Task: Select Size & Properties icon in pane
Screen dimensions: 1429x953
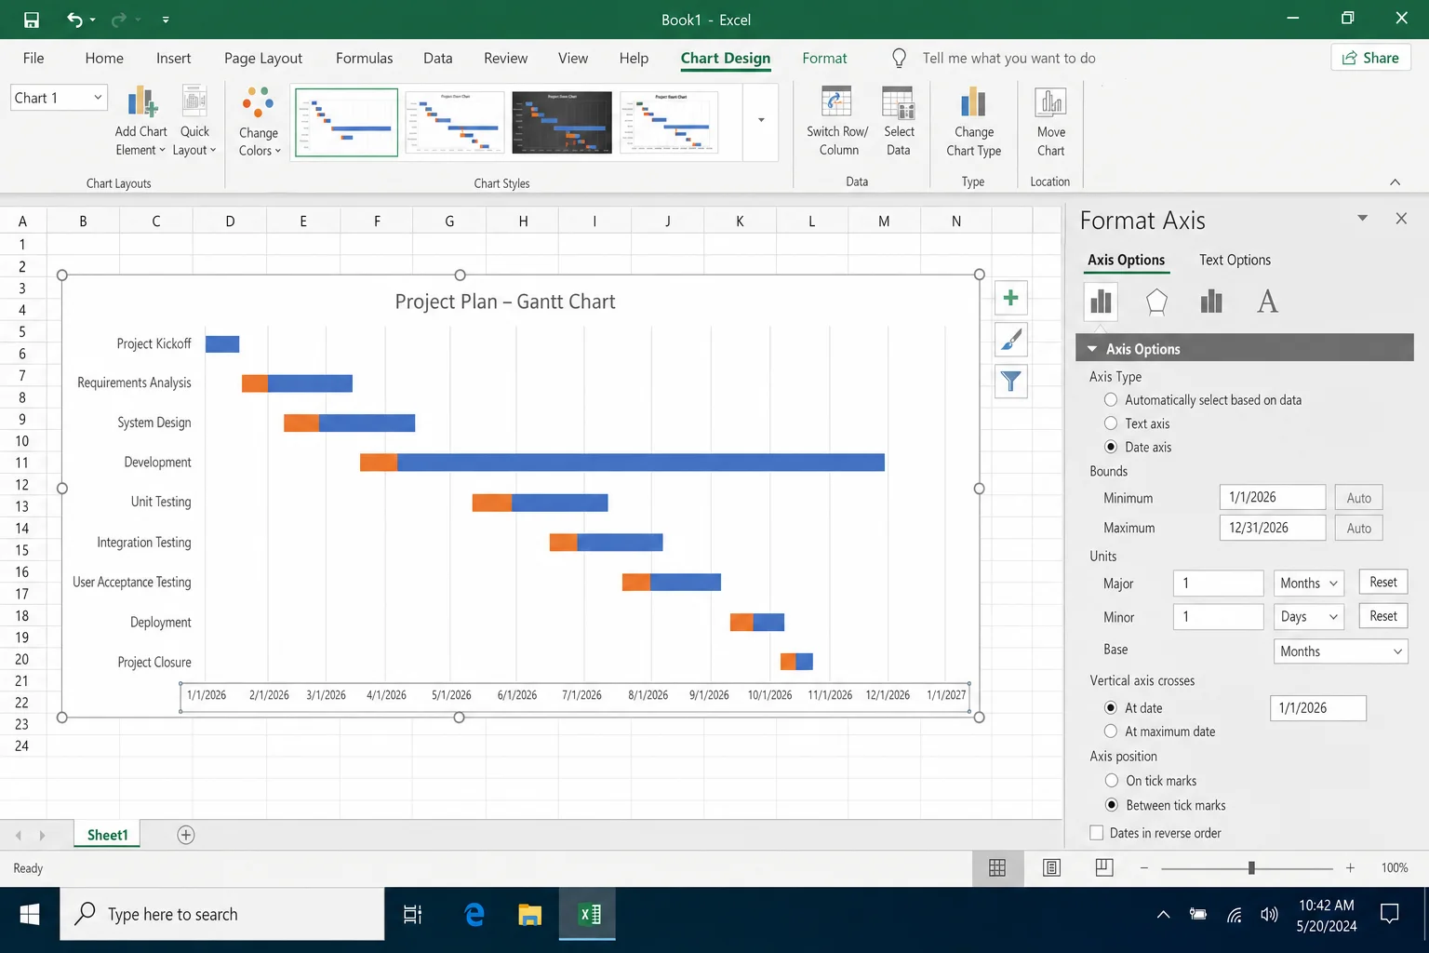Action: pos(1211,301)
